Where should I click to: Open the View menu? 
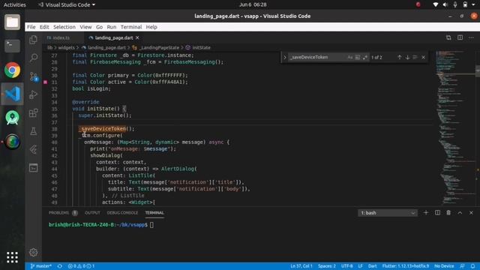pos(85,27)
